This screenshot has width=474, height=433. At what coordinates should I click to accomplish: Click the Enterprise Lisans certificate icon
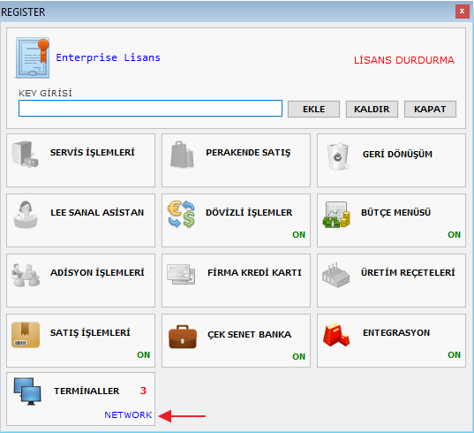[33, 57]
